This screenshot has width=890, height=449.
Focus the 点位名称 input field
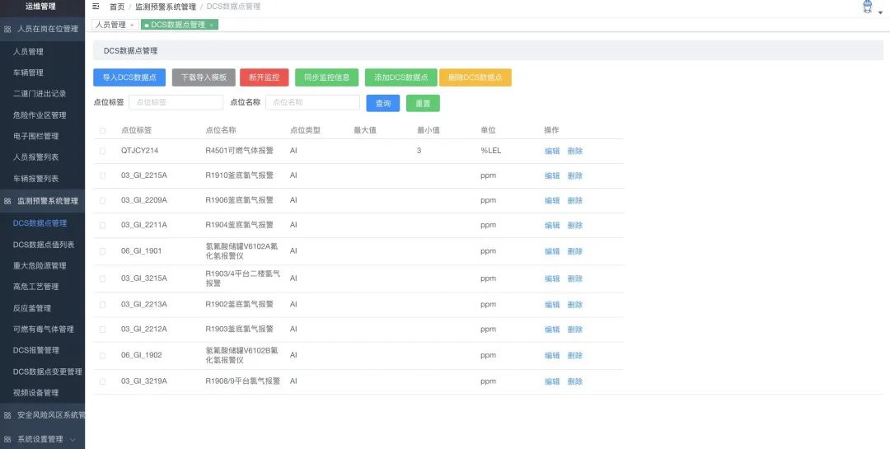pos(313,102)
